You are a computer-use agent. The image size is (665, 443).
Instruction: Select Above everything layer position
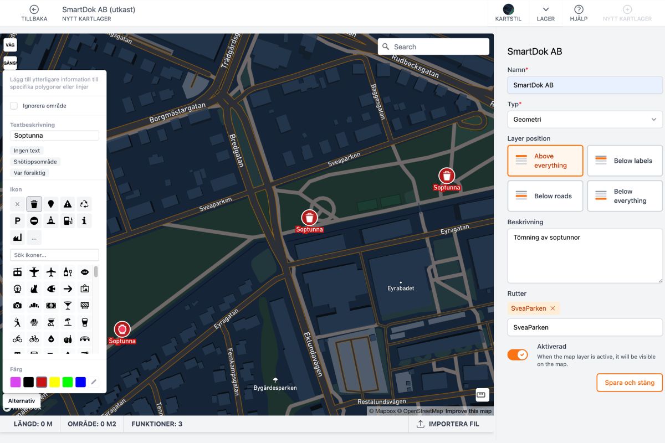point(545,161)
